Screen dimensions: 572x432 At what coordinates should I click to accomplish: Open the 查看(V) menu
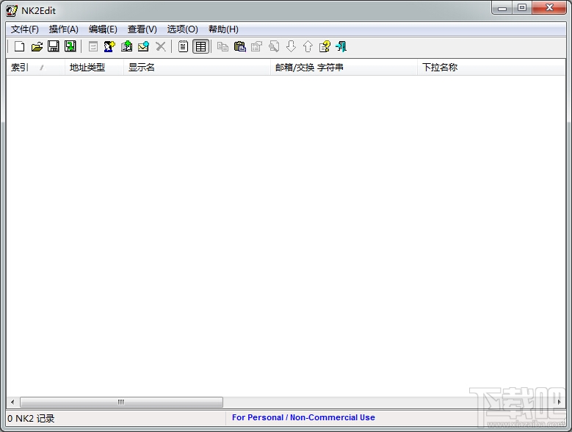142,29
